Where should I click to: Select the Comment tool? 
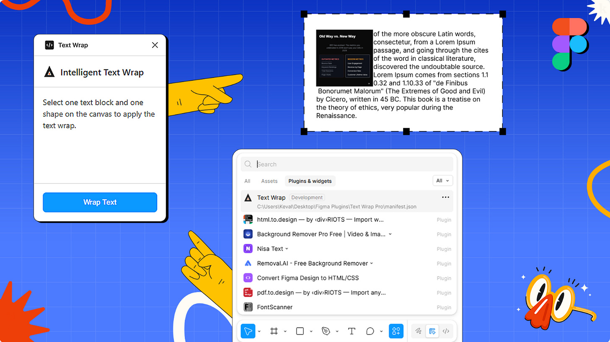coord(370,331)
